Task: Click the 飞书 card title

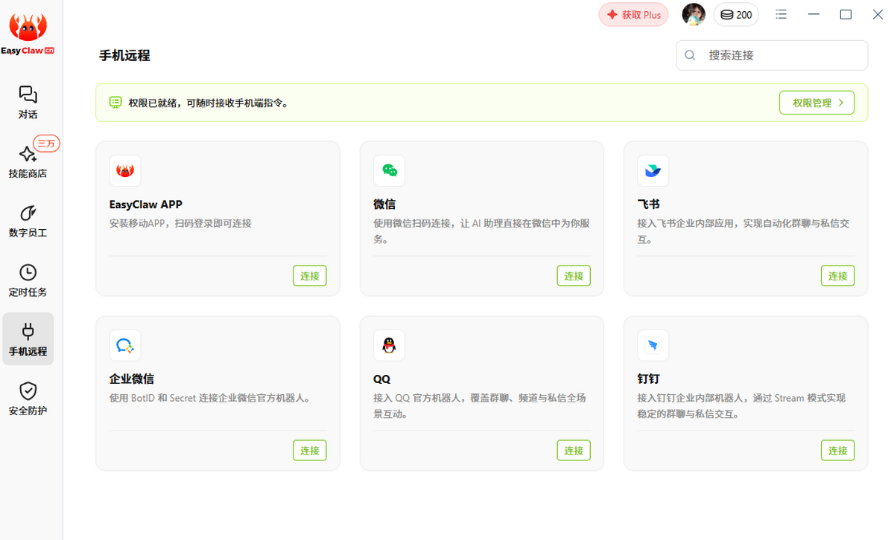Action: tap(648, 204)
